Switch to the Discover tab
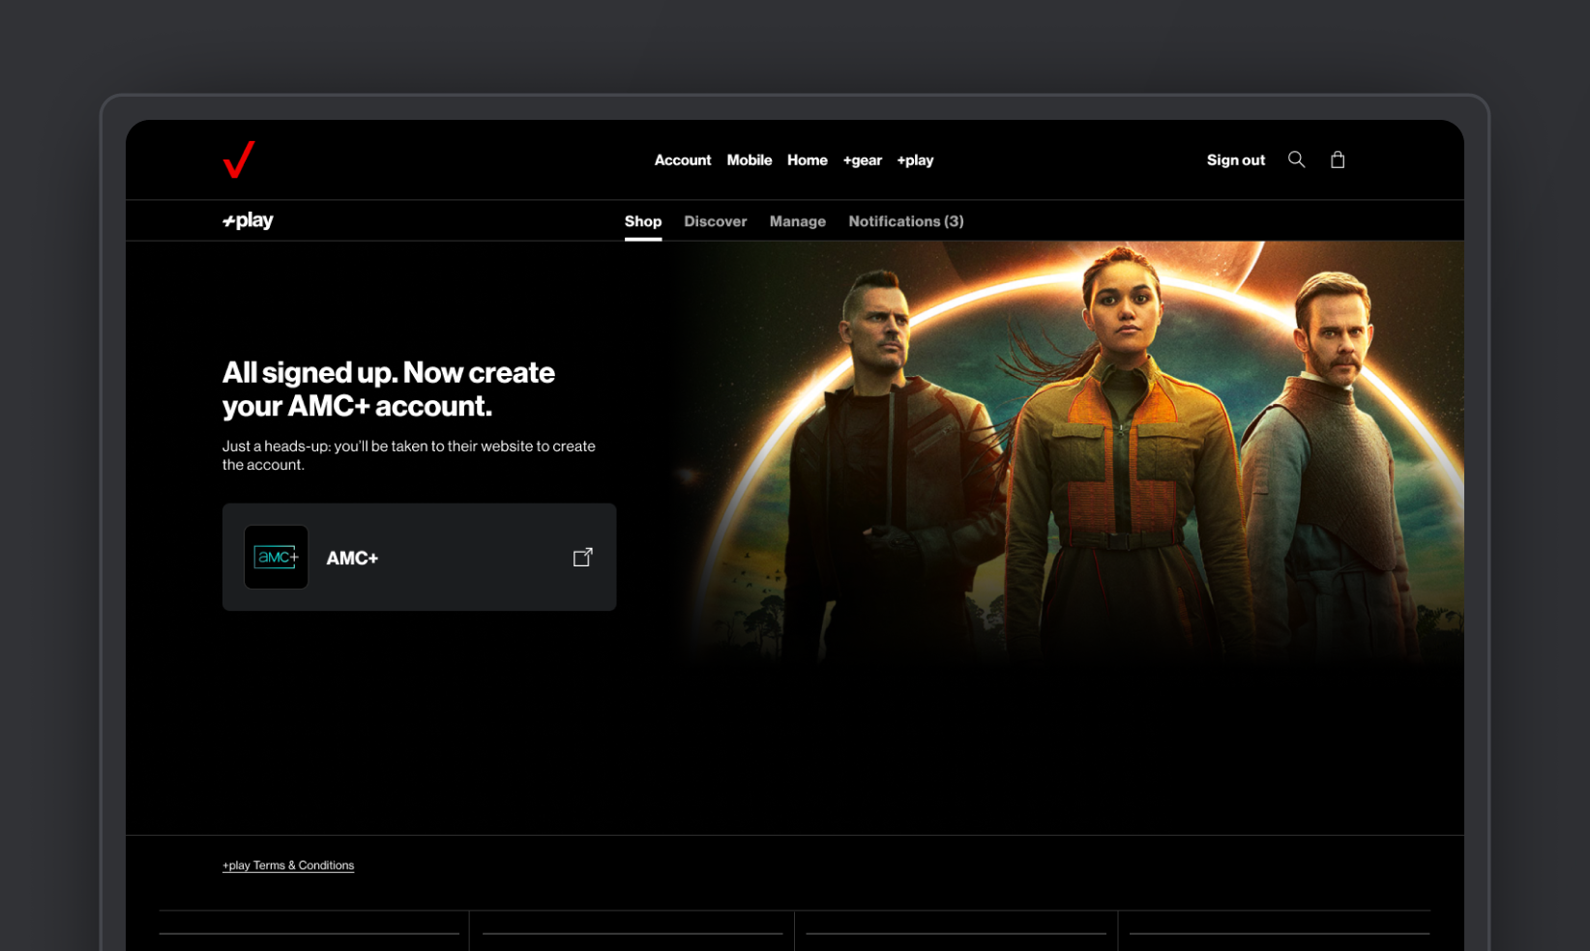The width and height of the screenshot is (1590, 951). [716, 221]
